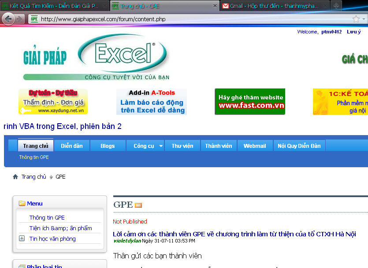Open the Thư viện navigation tab
This screenshot has width=368, height=268.
(x=182, y=146)
